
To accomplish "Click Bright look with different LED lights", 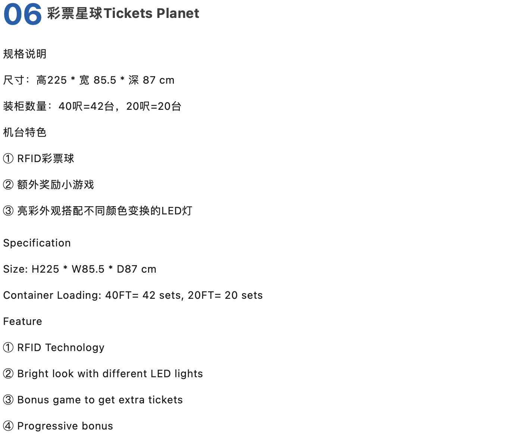I will click(110, 374).
